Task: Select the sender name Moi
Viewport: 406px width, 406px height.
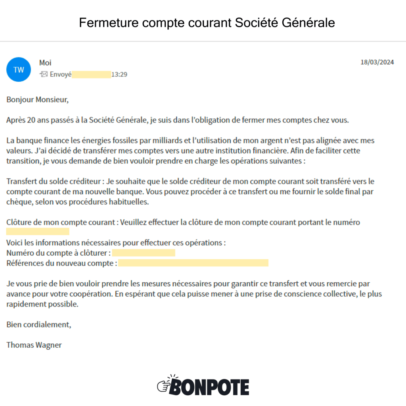Action: tap(45, 63)
